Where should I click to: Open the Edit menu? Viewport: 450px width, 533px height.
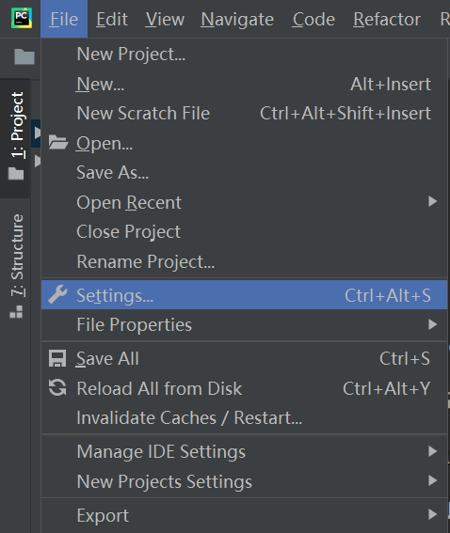[x=112, y=19]
